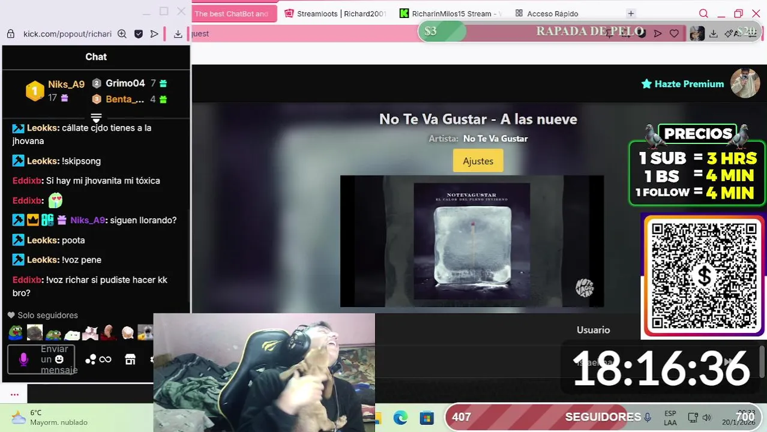Open the RicharinMilos15 Stream tab
The width and height of the screenshot is (767, 432).
click(450, 13)
